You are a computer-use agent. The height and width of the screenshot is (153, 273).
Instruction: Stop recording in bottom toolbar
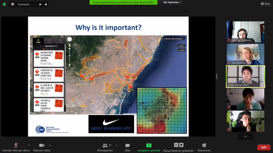(x=181, y=145)
